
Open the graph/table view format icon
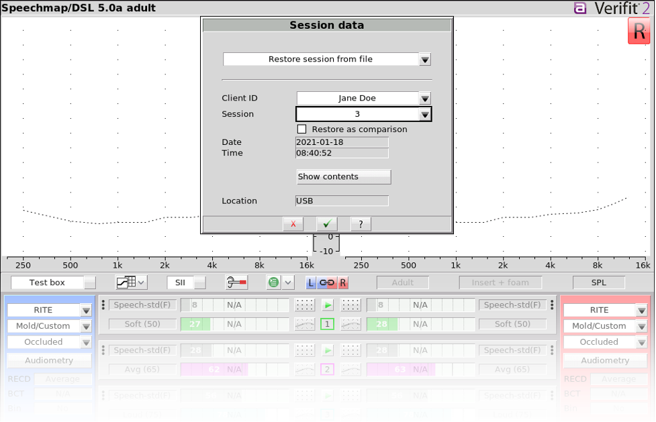pos(127,282)
